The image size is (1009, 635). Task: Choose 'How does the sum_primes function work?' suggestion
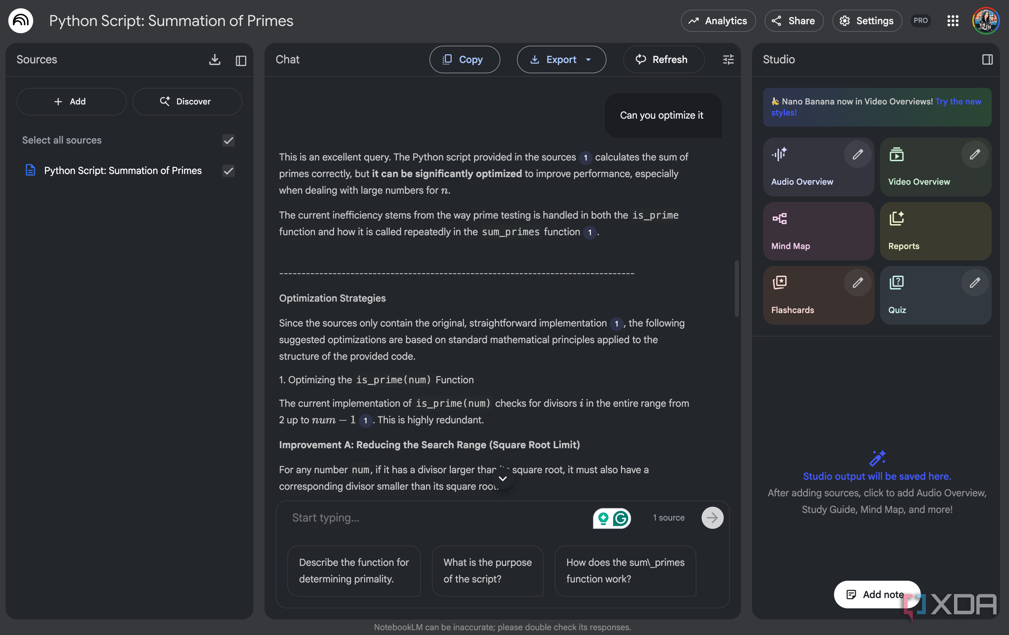click(625, 570)
